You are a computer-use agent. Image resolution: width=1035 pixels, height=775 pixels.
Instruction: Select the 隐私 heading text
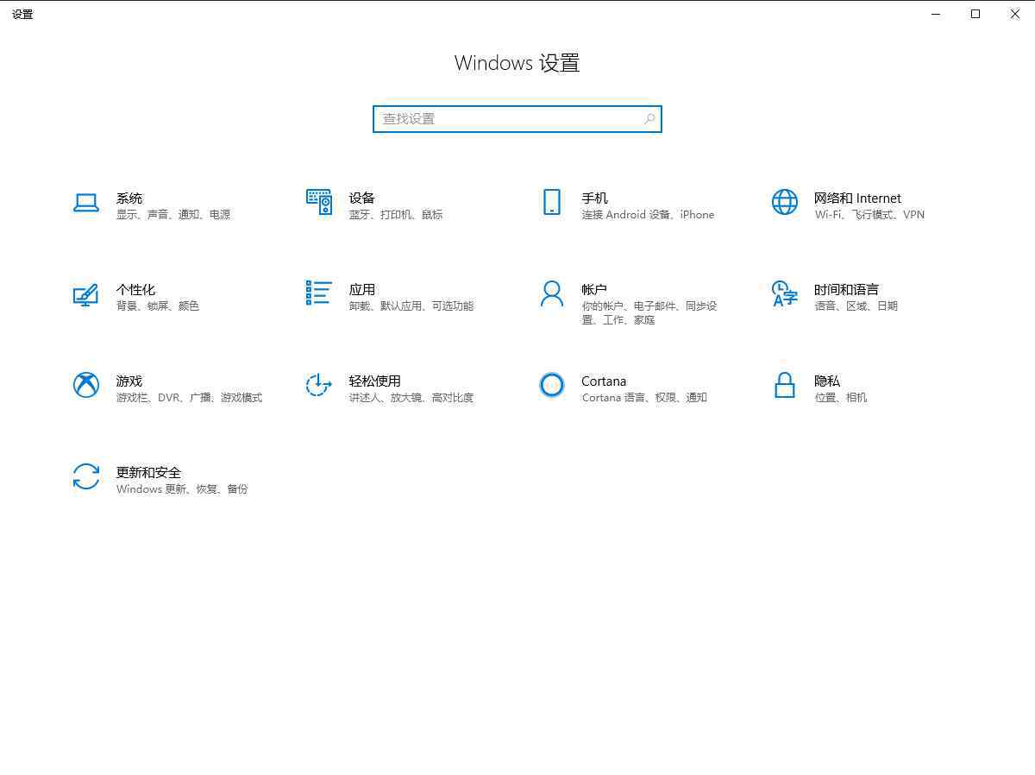827,381
